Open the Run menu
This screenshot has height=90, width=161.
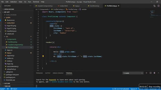(x=29, y=2)
